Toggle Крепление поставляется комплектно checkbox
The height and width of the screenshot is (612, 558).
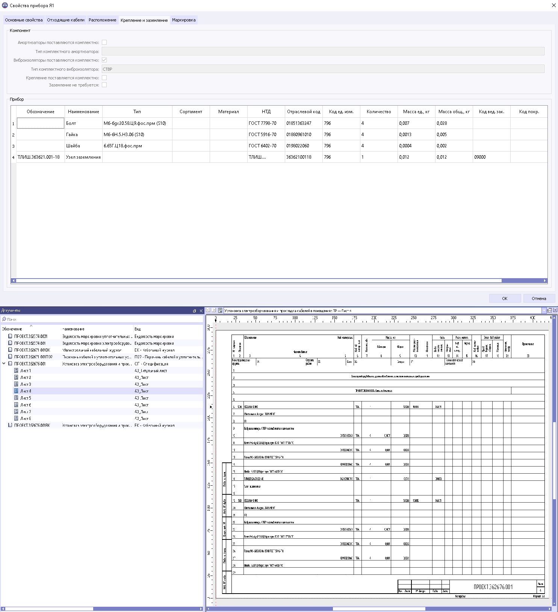point(104,78)
